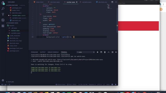
Task: Open browser window's three-dot menu
Action: point(163,4)
